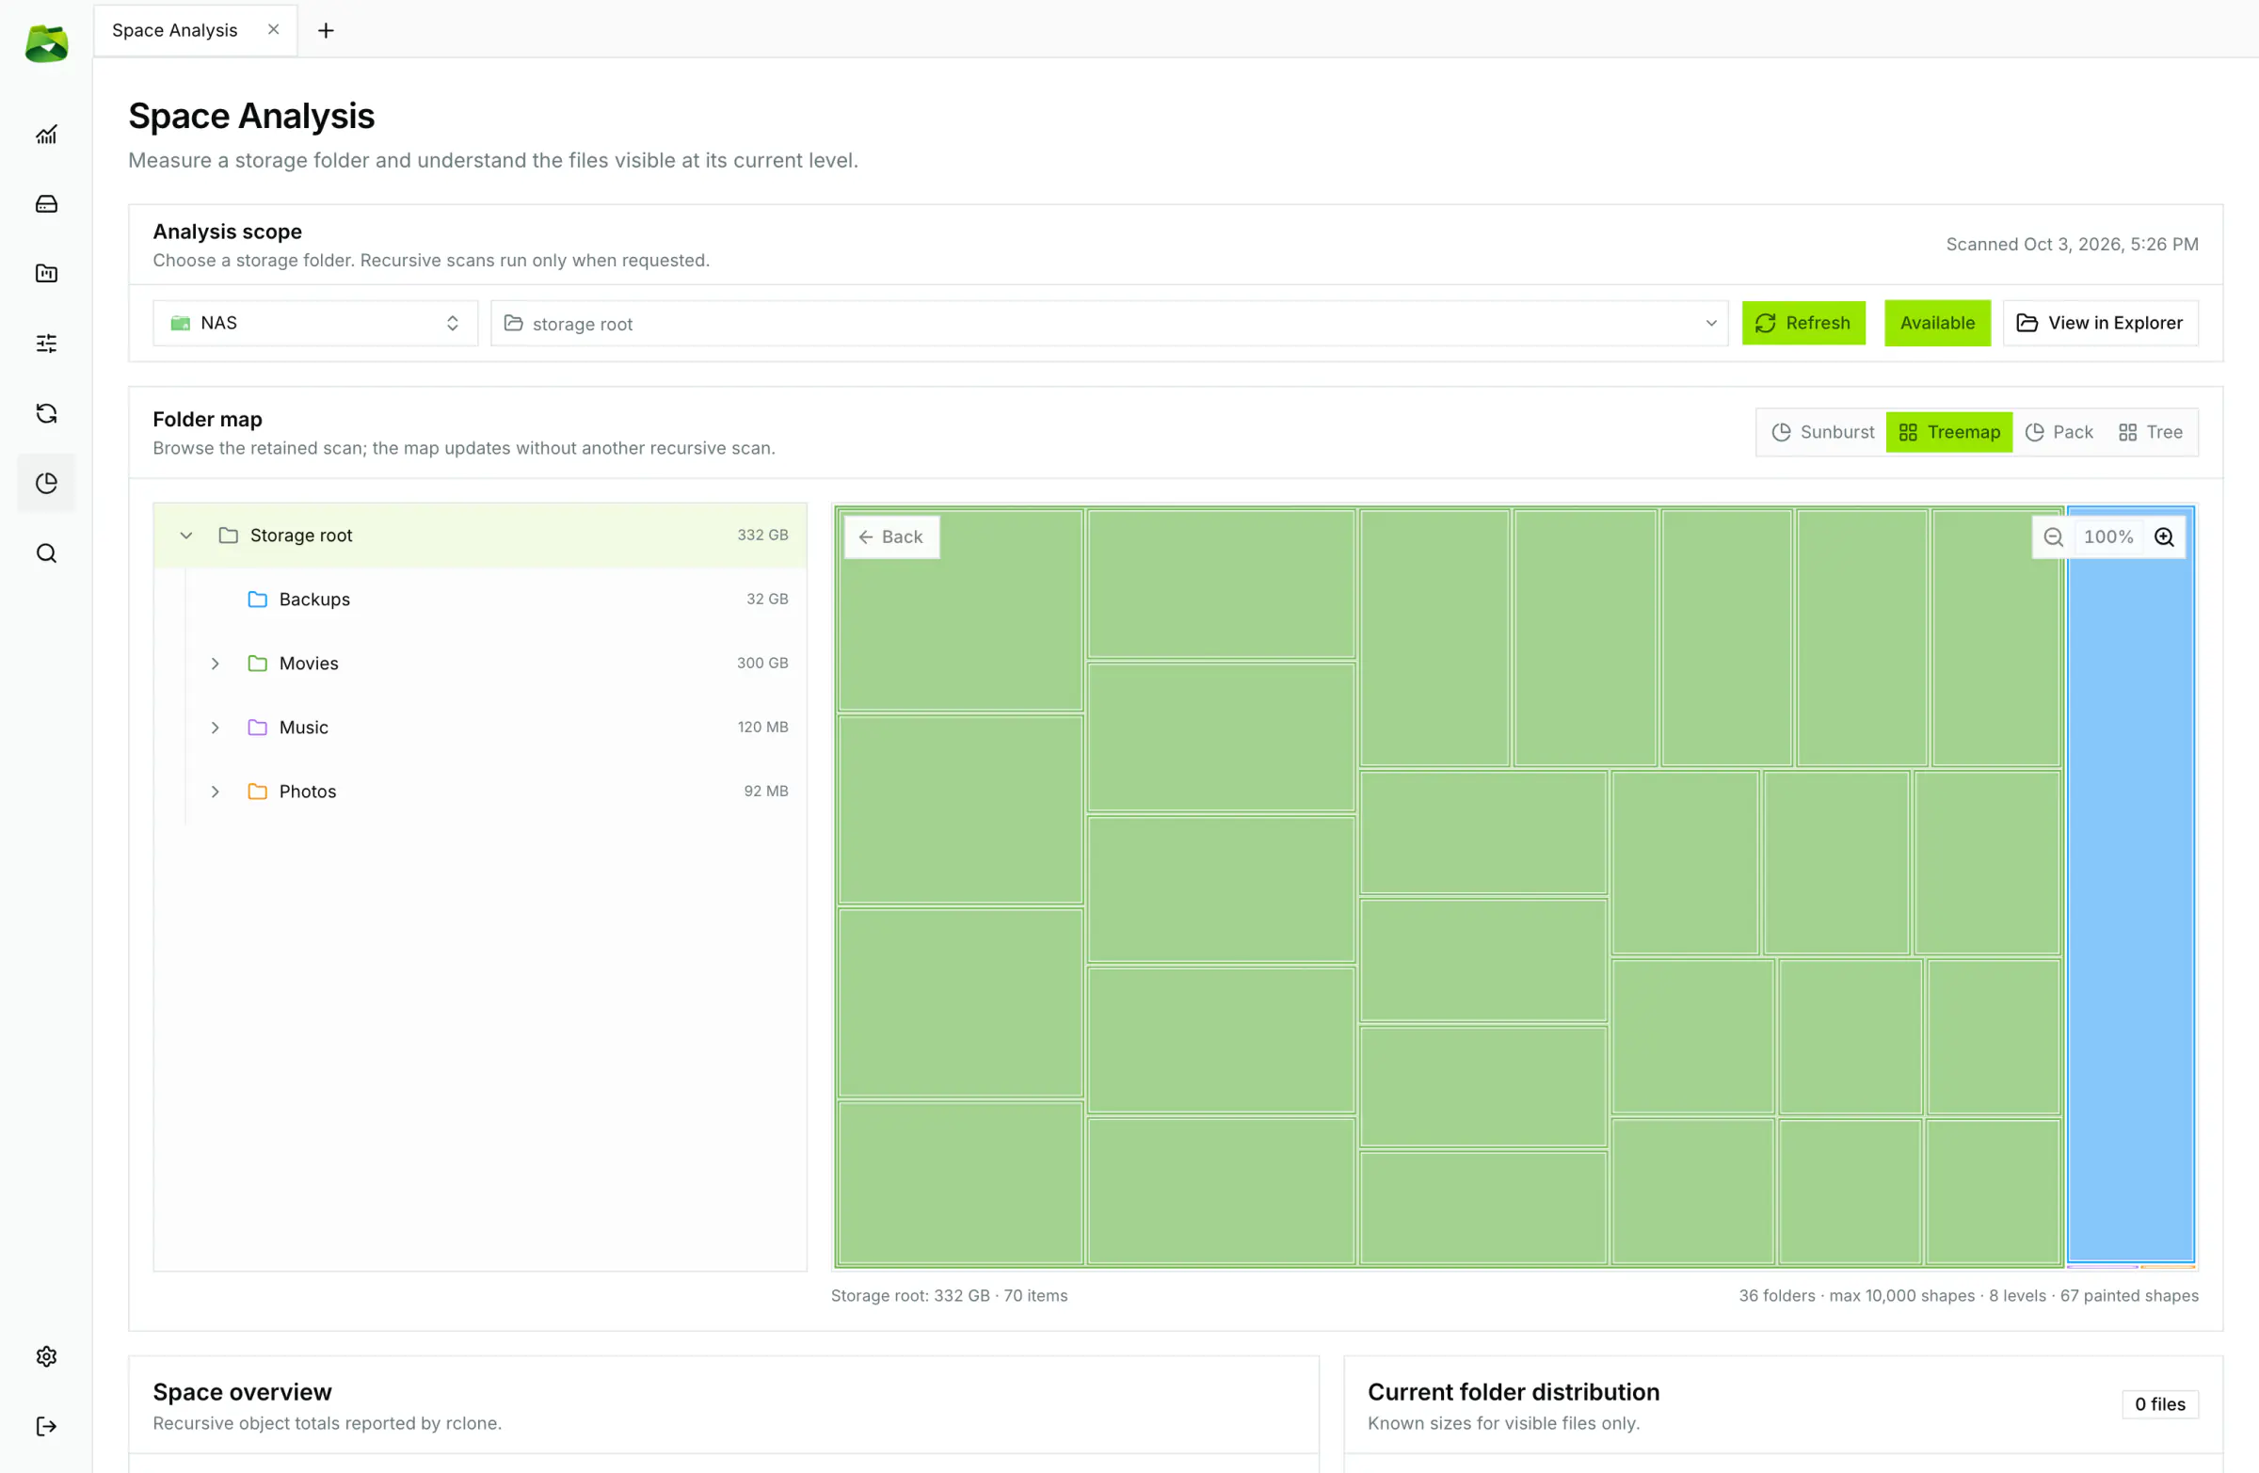Open settings gear in sidebar

[46, 1356]
